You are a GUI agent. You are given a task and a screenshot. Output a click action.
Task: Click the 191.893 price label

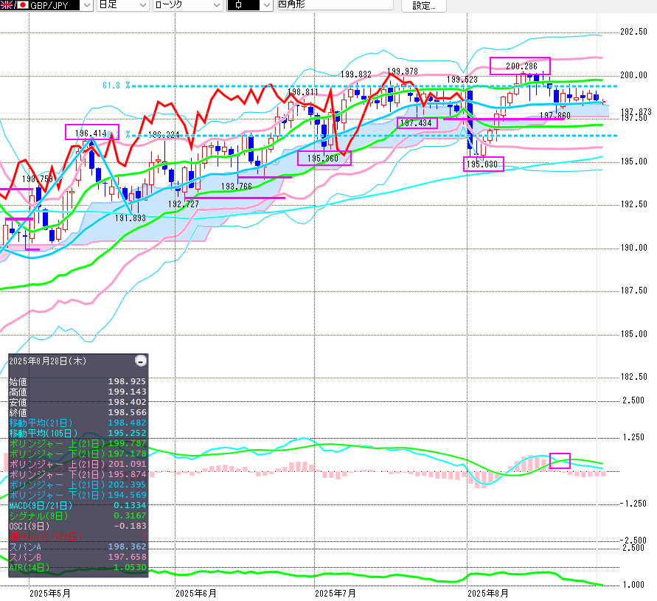point(131,218)
